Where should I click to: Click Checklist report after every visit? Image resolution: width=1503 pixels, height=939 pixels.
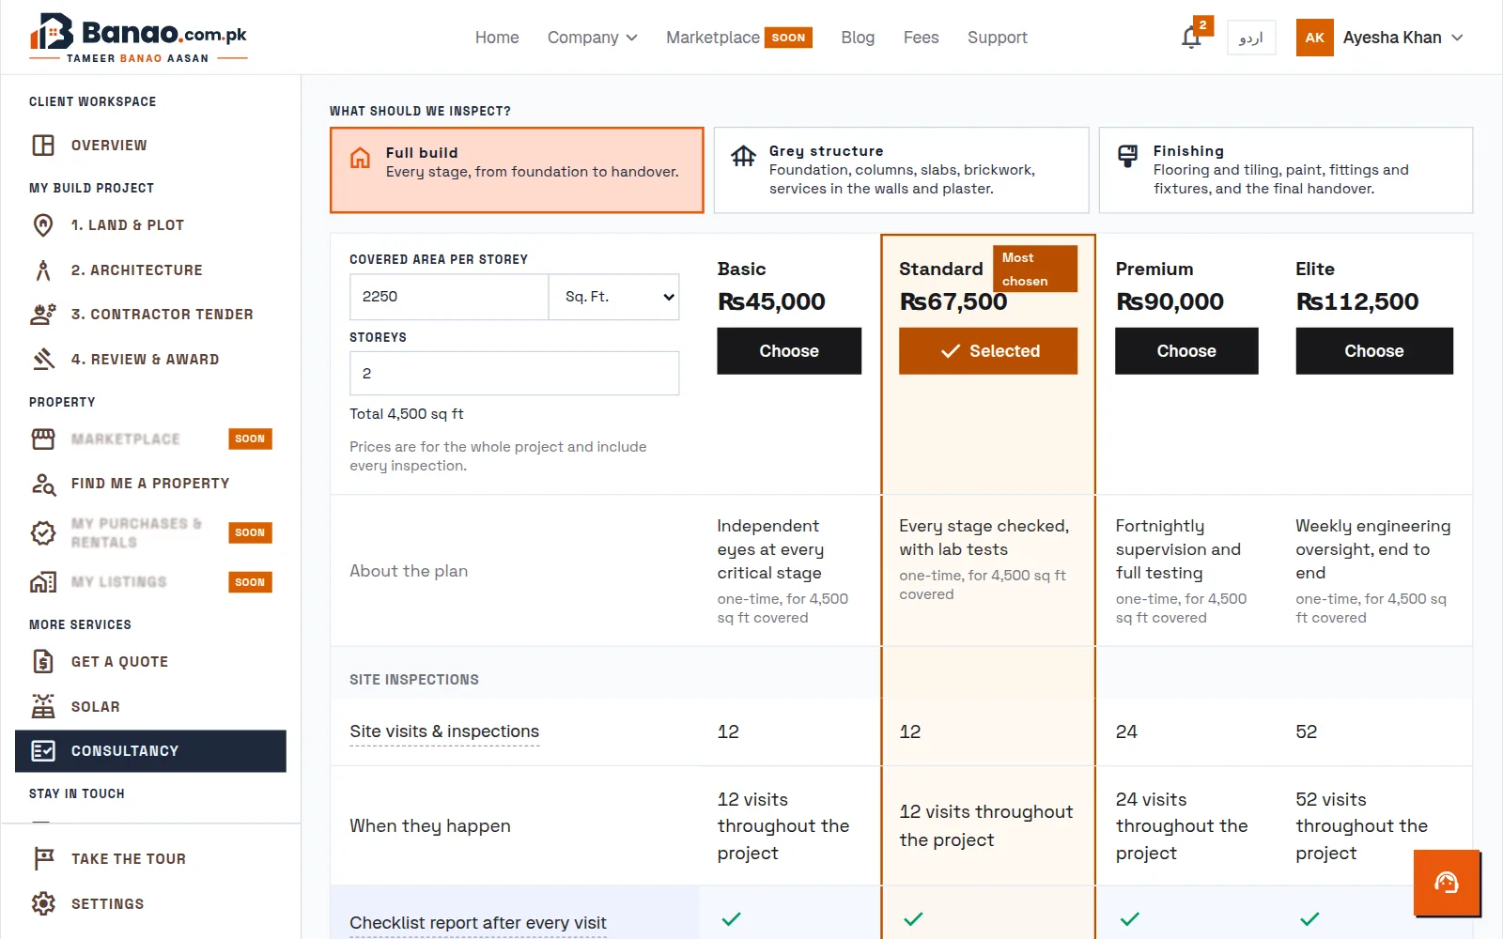(x=478, y=923)
